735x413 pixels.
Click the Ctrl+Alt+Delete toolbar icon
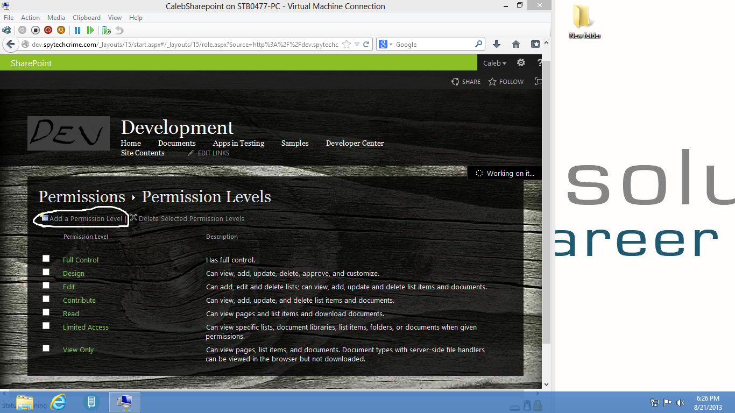click(7, 30)
